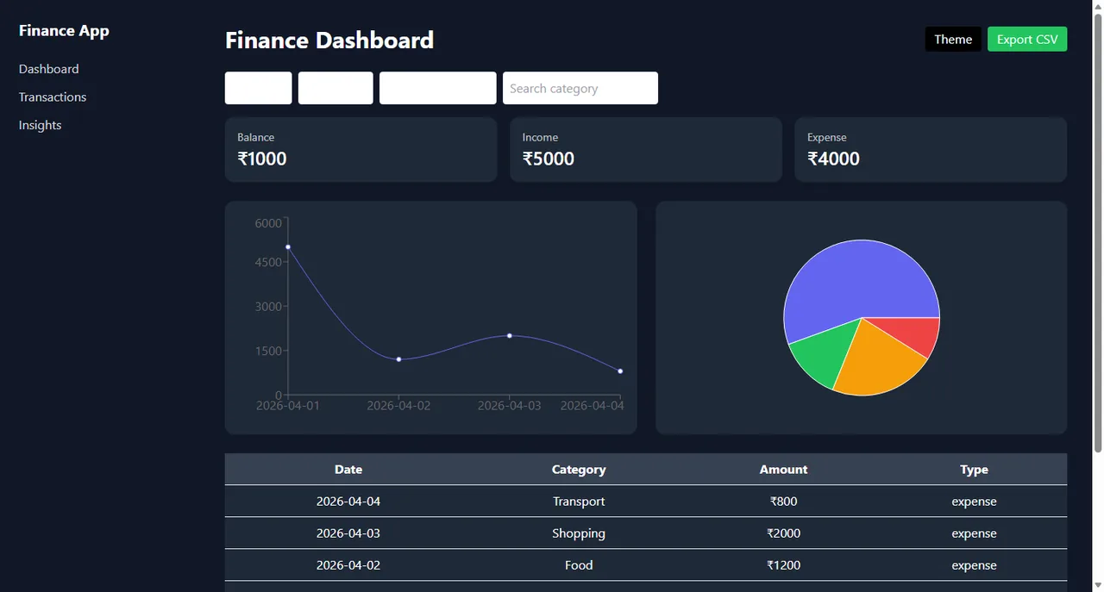This screenshot has height=592, width=1104.
Task: Click the 2026-04-01 x-axis label
Action: 288,405
